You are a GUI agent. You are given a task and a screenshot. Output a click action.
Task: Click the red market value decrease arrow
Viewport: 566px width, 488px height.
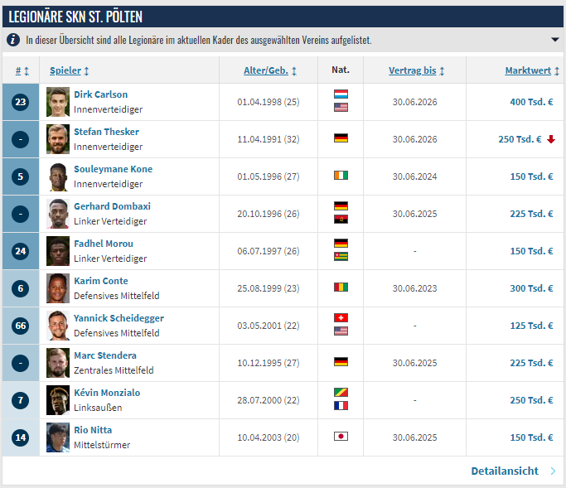click(x=550, y=140)
